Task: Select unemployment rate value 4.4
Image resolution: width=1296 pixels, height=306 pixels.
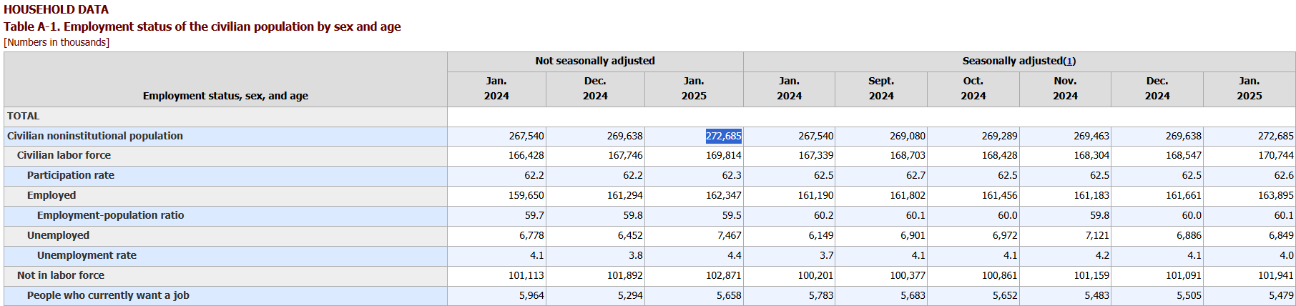Action: point(735,255)
